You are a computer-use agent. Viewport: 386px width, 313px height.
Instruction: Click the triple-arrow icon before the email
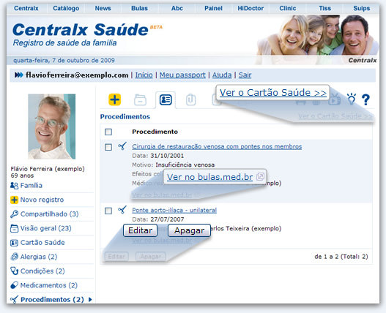(x=19, y=75)
